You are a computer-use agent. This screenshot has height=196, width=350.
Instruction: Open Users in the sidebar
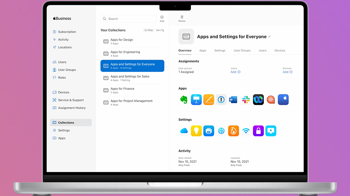coord(59,62)
